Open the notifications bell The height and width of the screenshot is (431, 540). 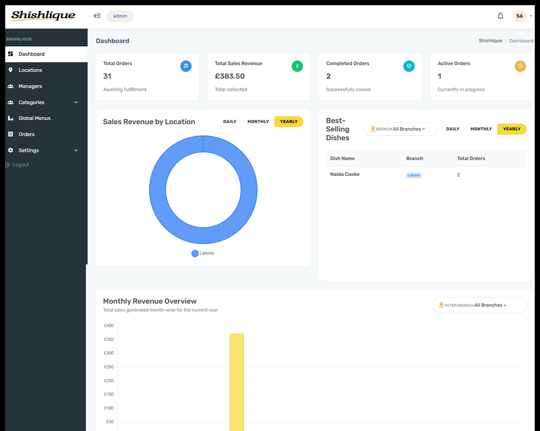[500, 16]
